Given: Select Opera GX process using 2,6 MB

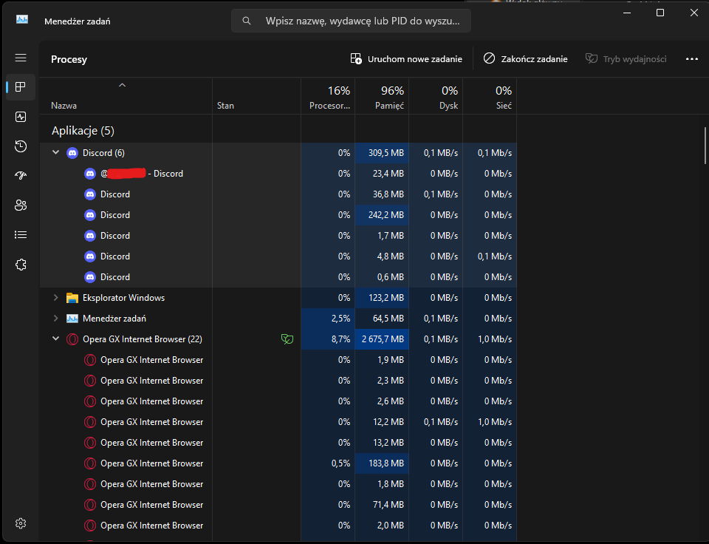Looking at the screenshot, I should point(278,401).
